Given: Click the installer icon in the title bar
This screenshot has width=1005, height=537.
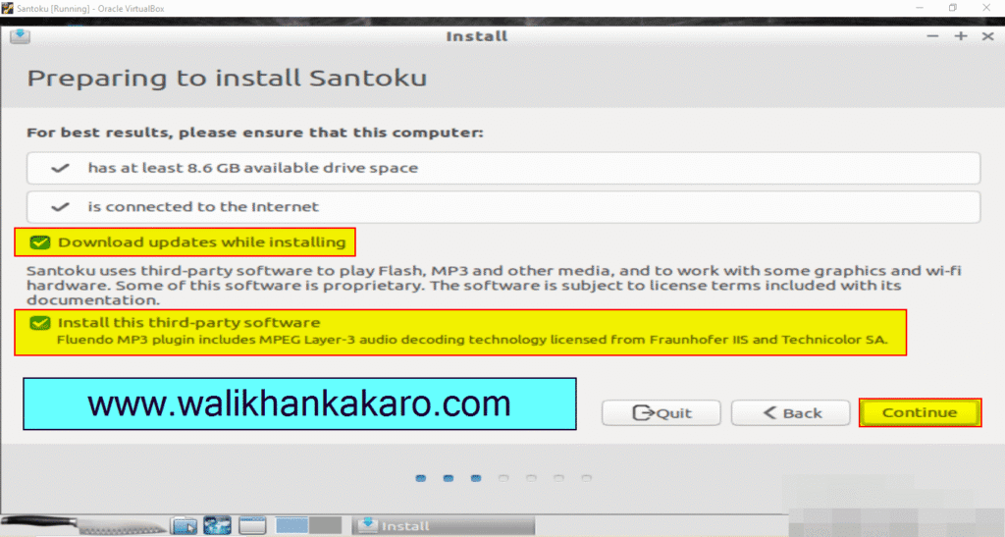Looking at the screenshot, I should [20, 36].
